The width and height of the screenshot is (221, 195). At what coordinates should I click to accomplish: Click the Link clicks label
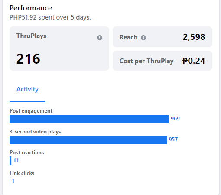pos(22,173)
